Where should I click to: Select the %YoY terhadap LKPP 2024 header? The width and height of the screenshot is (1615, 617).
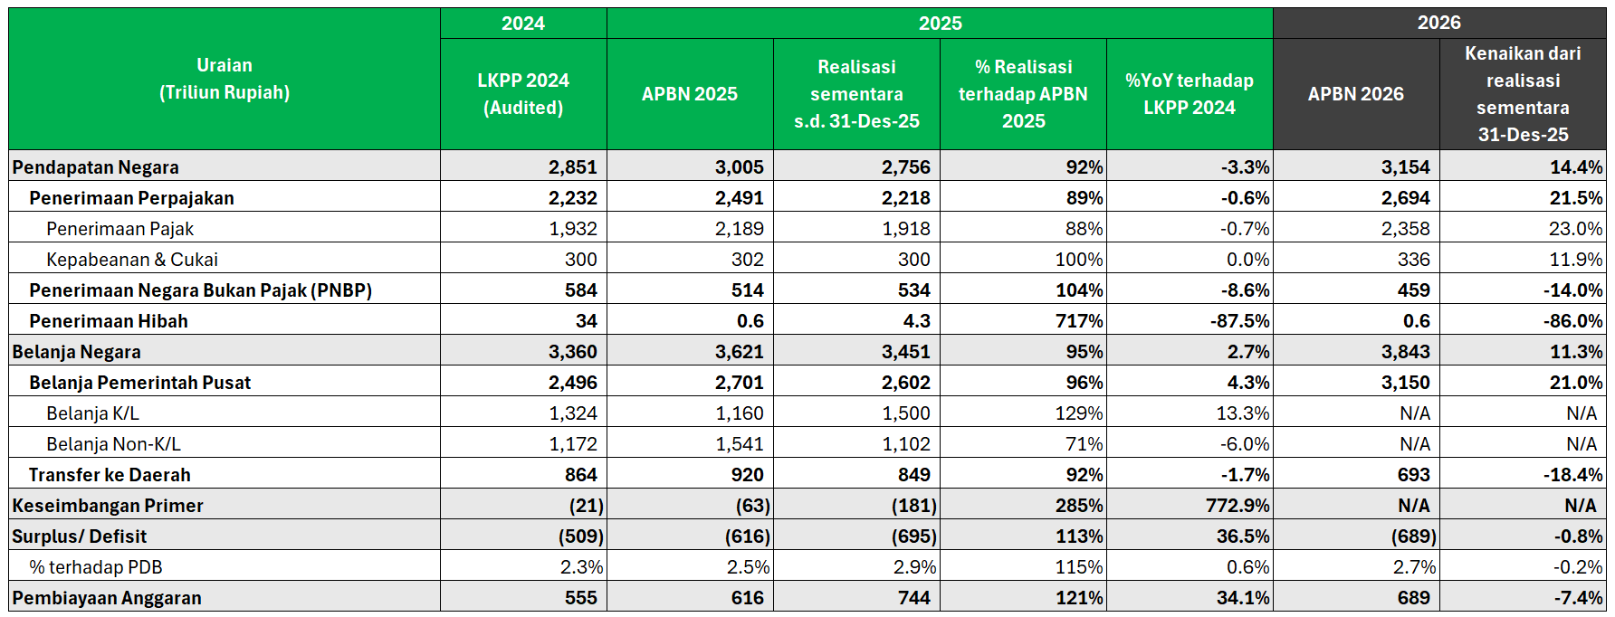[1190, 94]
